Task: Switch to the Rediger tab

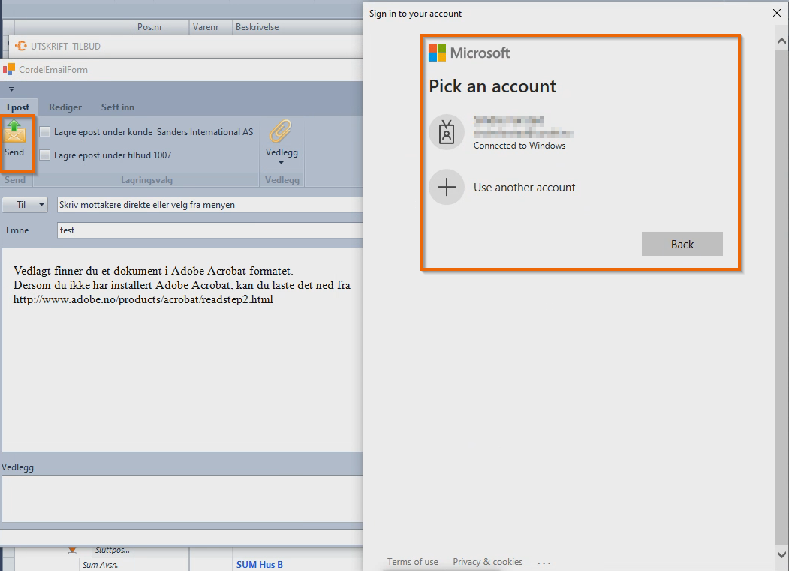Action: click(65, 107)
